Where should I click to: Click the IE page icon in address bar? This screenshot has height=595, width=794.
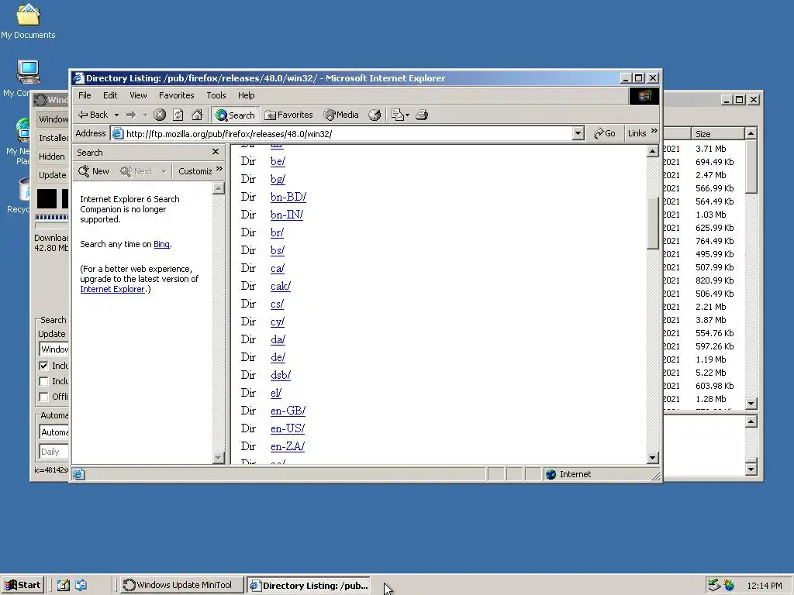(118, 133)
